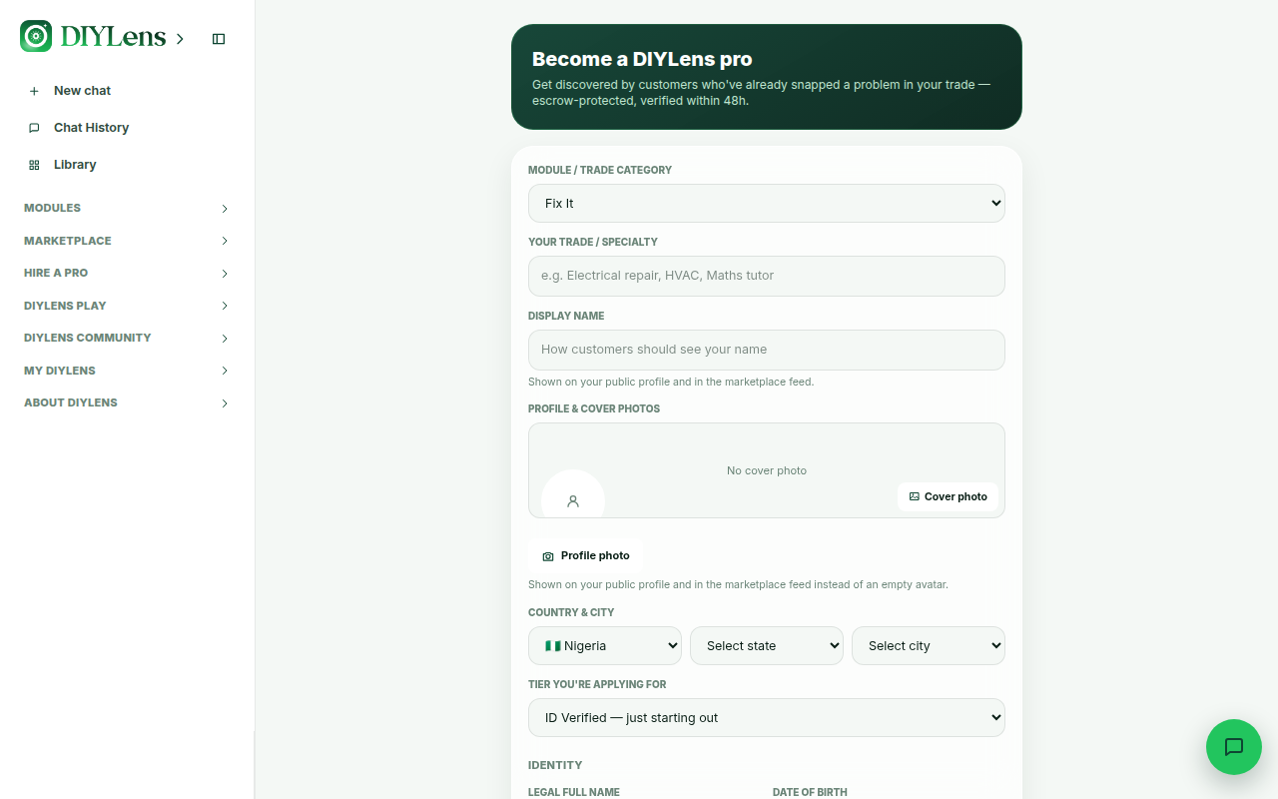Screen dimensions: 1278x799
Task: Upload a Profile photo
Action: (586, 555)
